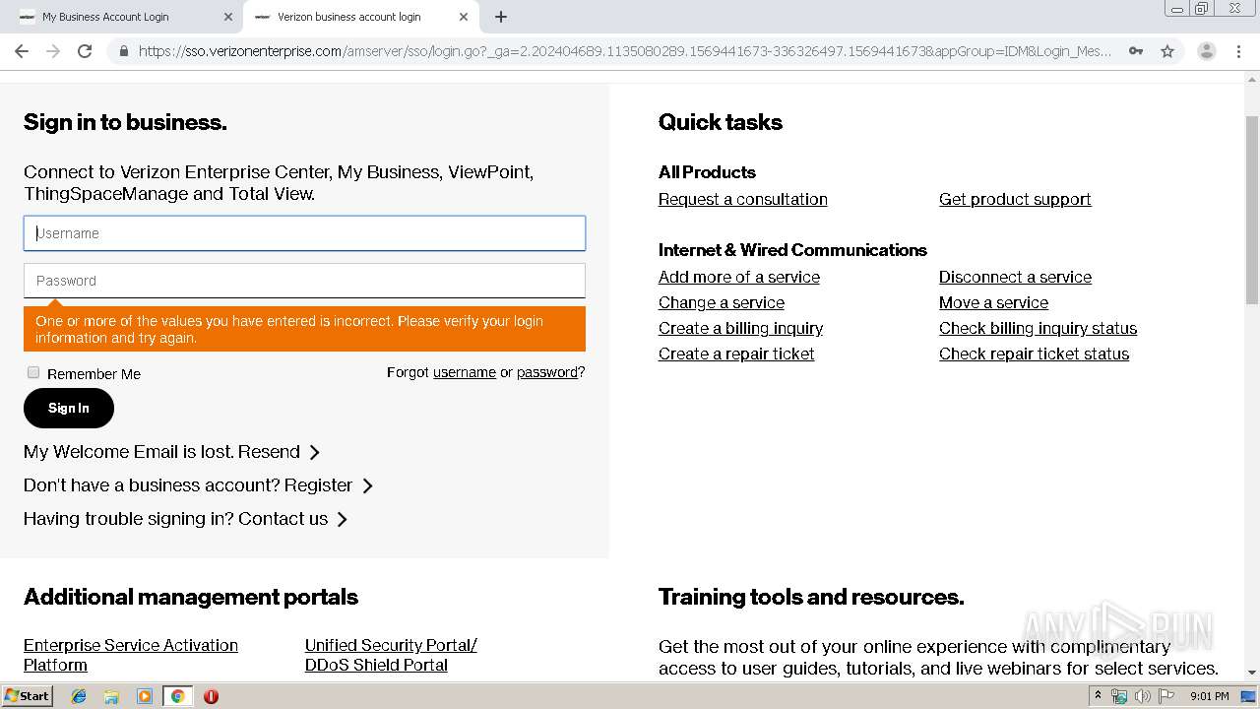Image resolution: width=1260 pixels, height=709 pixels.
Task: Click the network tray icon
Action: [x=1119, y=696]
